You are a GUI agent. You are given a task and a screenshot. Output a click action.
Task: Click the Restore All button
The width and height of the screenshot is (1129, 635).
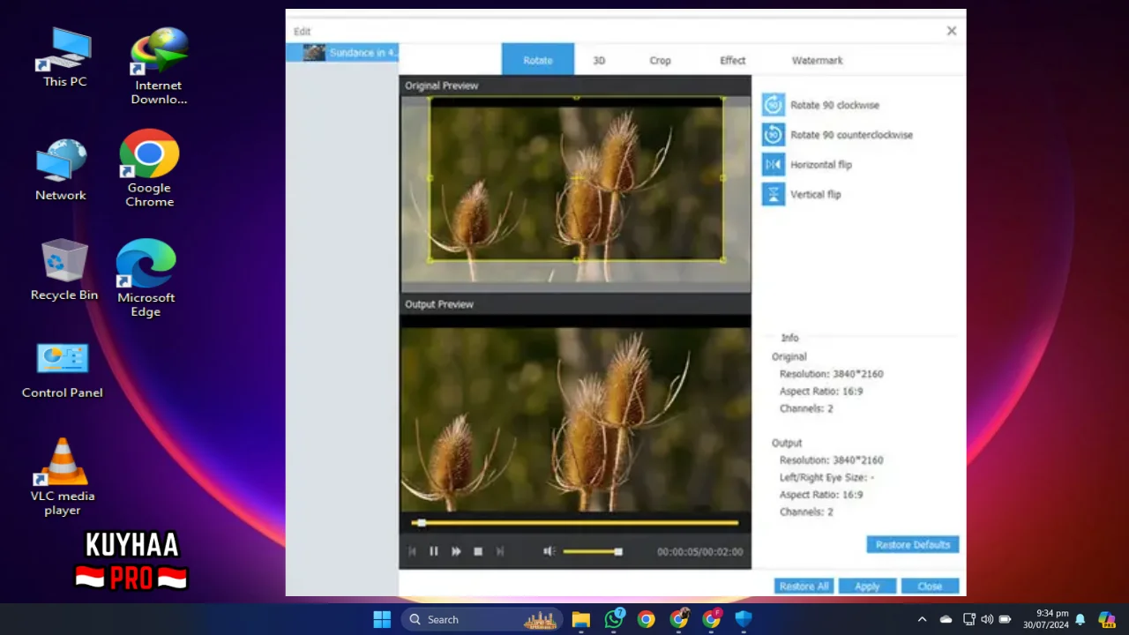click(x=804, y=586)
